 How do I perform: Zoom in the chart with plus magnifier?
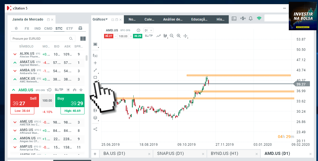pyautogui.click(x=179, y=36)
